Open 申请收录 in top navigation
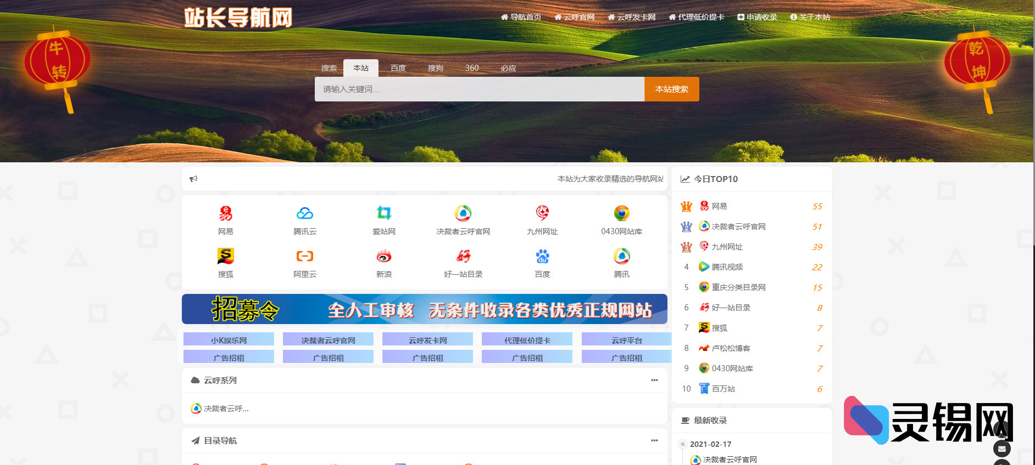This screenshot has width=1035, height=465. click(x=757, y=17)
